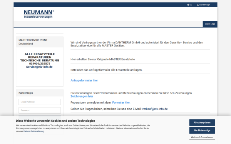Screen dimensions: 231x144
Task: Open the ÜBER UNS menu item
Action: 210,24
